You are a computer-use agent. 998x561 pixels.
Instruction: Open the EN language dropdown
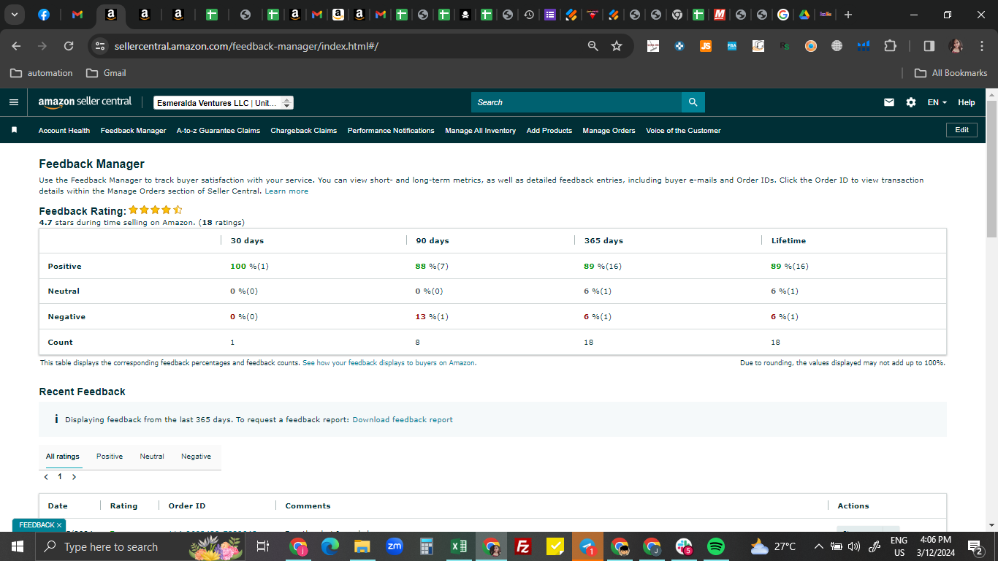[x=937, y=102]
